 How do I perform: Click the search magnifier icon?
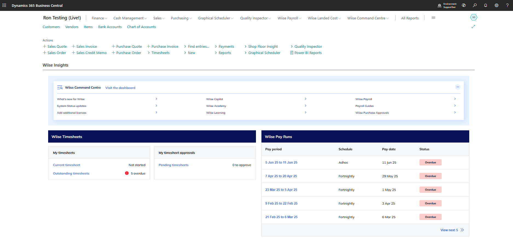click(475, 5)
